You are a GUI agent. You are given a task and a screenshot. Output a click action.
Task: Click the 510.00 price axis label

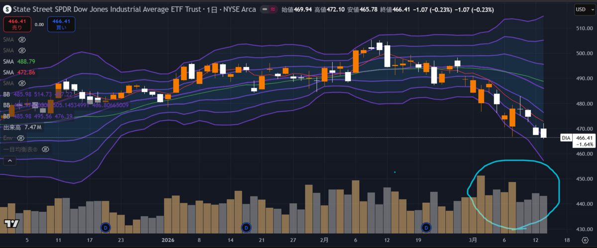click(x=584, y=28)
